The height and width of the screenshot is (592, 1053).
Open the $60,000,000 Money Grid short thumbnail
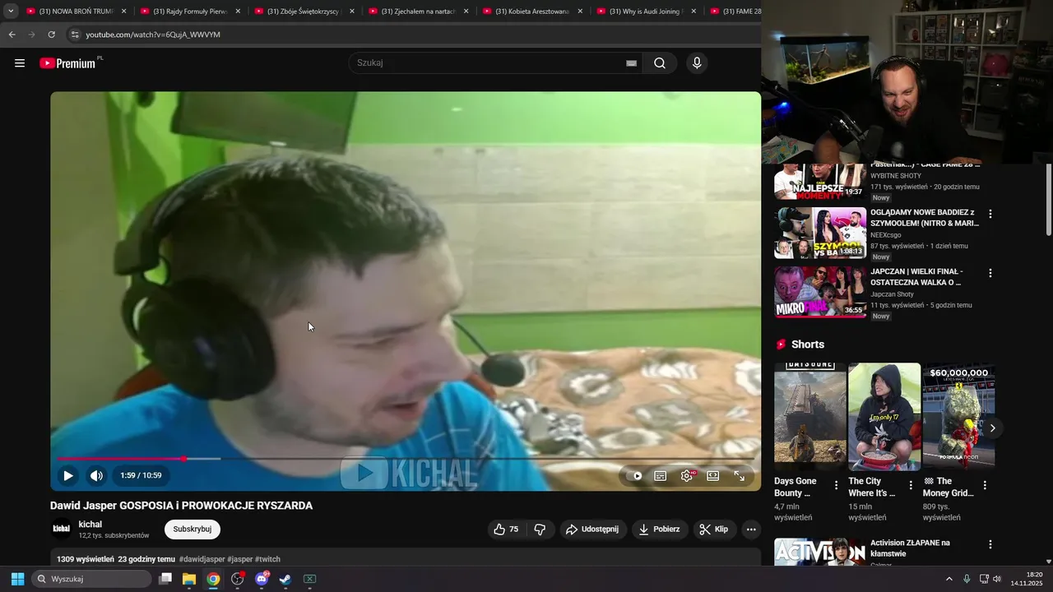point(958,417)
